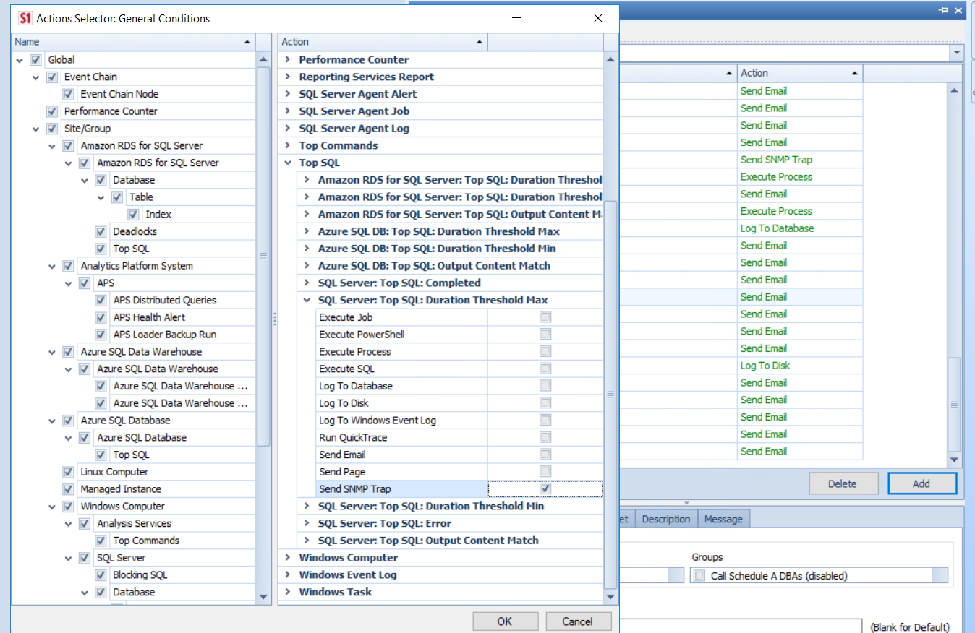The height and width of the screenshot is (633, 975).
Task: Click the Add button in the background window
Action: point(921,484)
